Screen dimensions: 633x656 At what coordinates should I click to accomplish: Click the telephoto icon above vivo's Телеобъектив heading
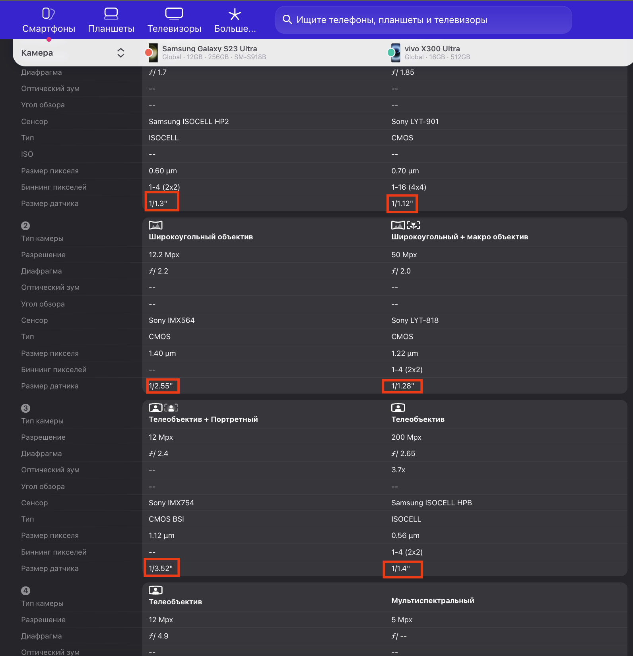pos(398,408)
